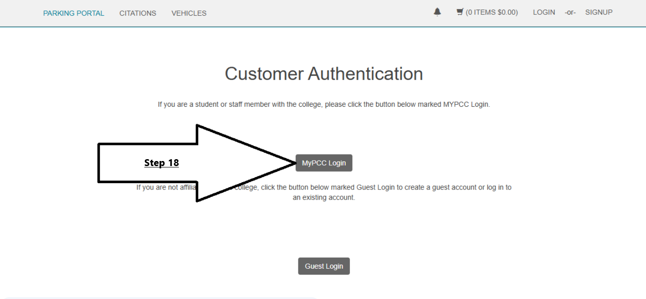Click the '-or-' separator text
646x299 pixels.
pos(570,13)
